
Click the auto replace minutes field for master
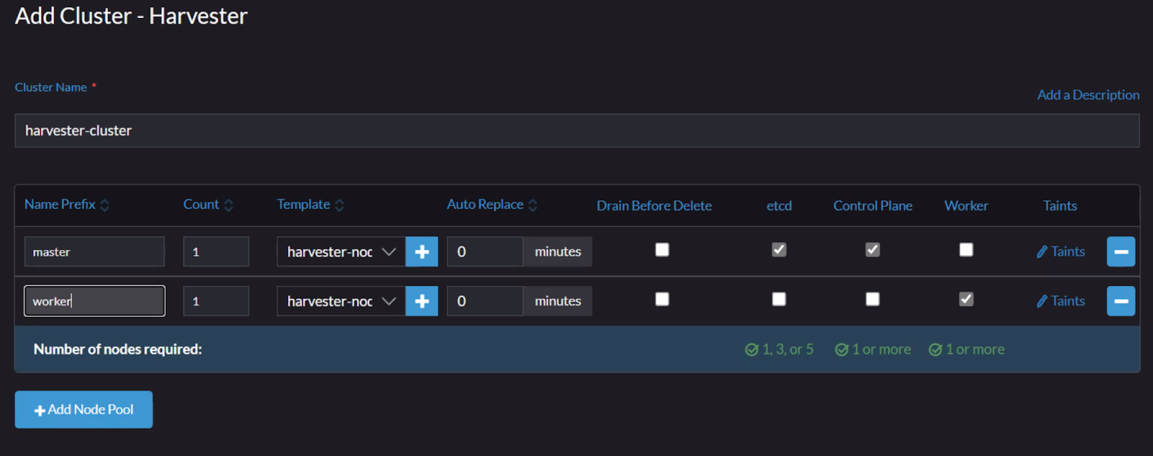(485, 251)
